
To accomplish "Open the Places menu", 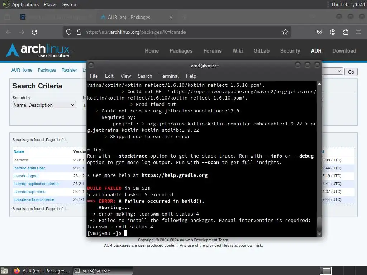I will click(x=51, y=4).
